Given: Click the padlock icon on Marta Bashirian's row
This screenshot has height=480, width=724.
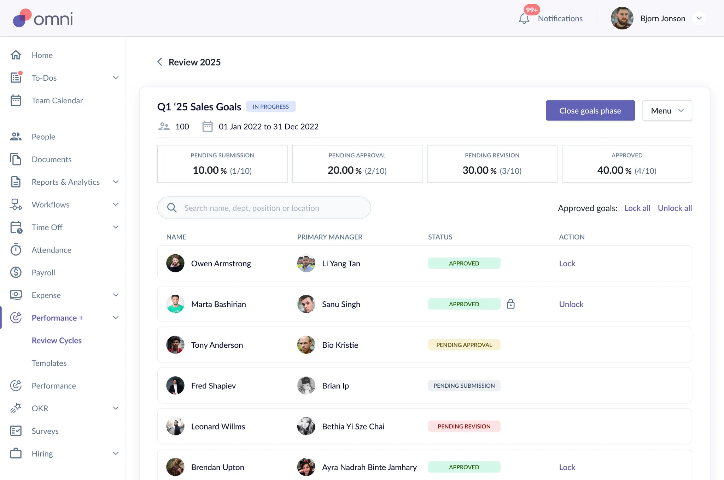Looking at the screenshot, I should [x=510, y=304].
